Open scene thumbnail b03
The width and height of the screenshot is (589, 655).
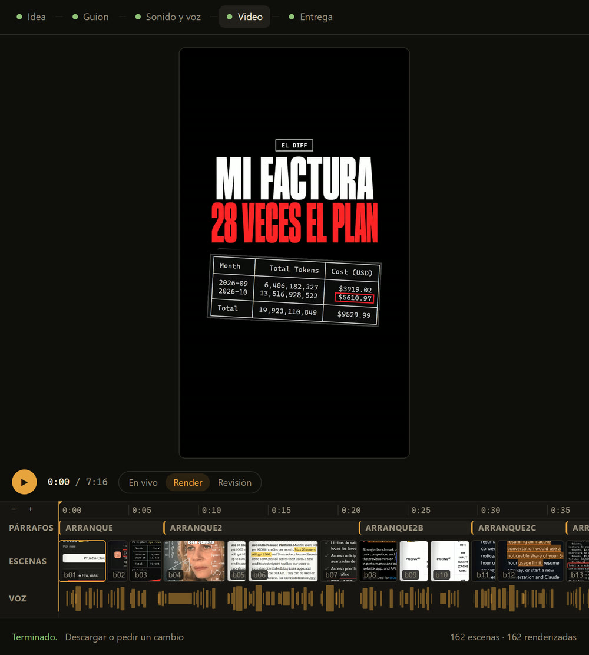145,561
